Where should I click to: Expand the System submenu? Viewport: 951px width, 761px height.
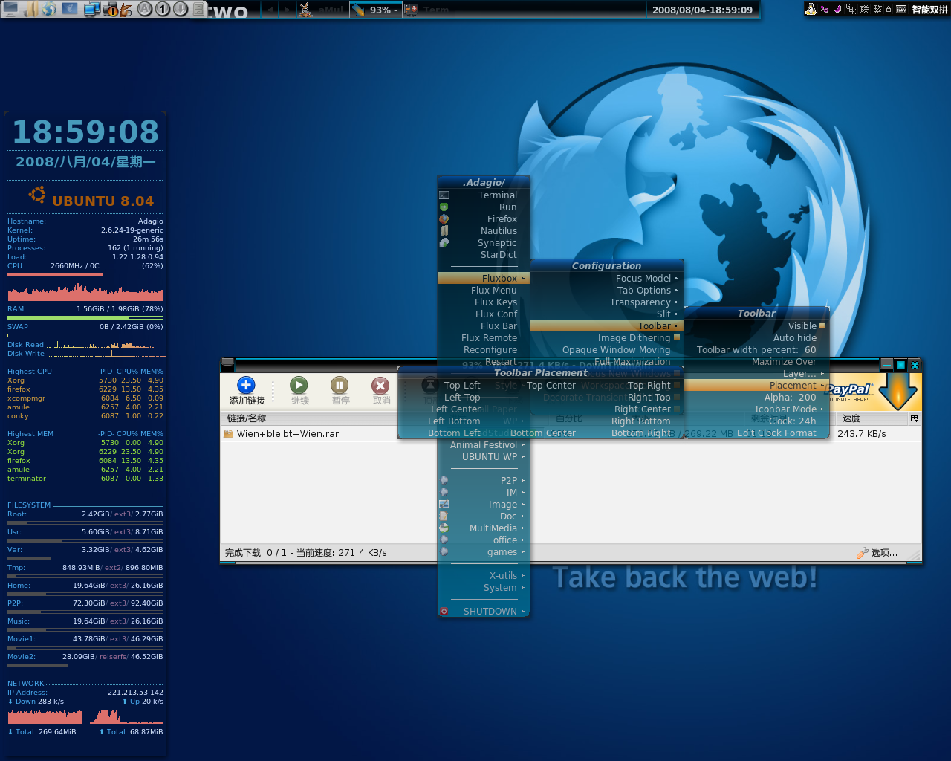coord(484,587)
